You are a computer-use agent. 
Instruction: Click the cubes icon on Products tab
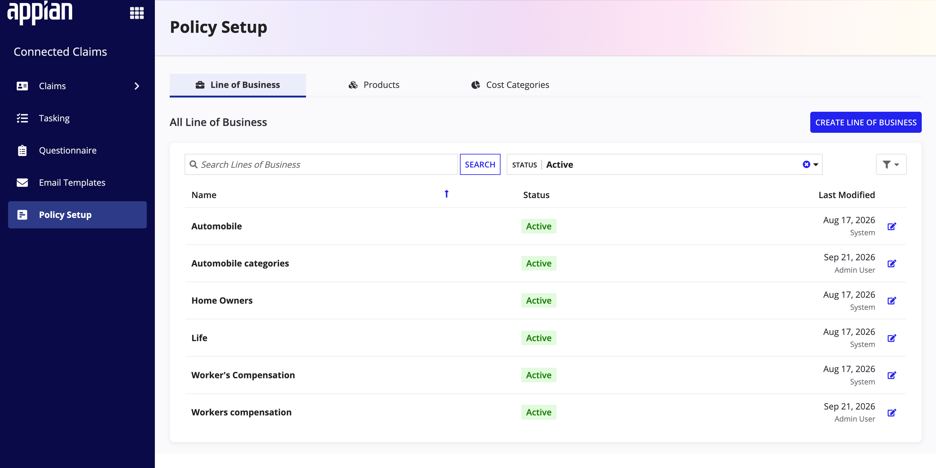[x=353, y=85]
